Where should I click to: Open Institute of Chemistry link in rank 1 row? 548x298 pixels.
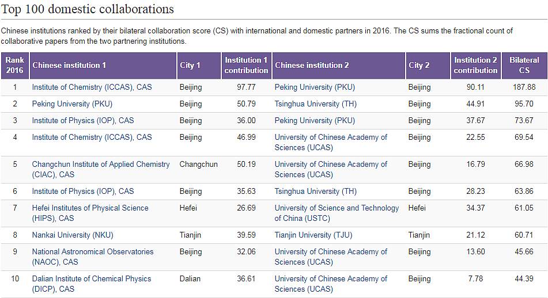click(92, 87)
